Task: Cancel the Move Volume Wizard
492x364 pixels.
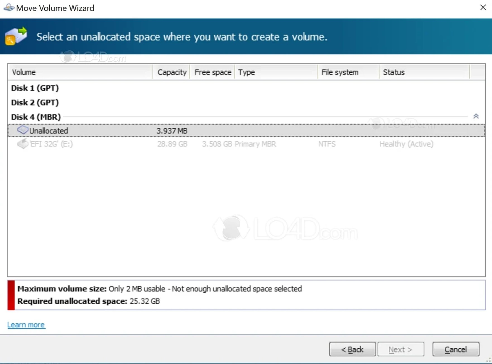Action: point(456,349)
